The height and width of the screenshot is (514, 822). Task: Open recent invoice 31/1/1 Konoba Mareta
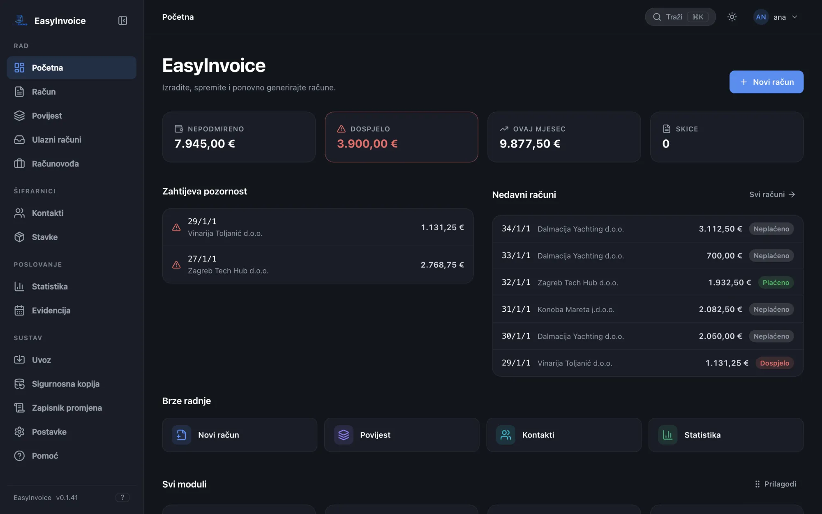(x=648, y=309)
